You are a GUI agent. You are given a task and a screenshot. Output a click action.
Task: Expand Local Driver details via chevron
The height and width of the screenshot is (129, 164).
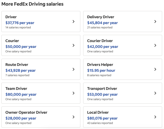(155, 117)
